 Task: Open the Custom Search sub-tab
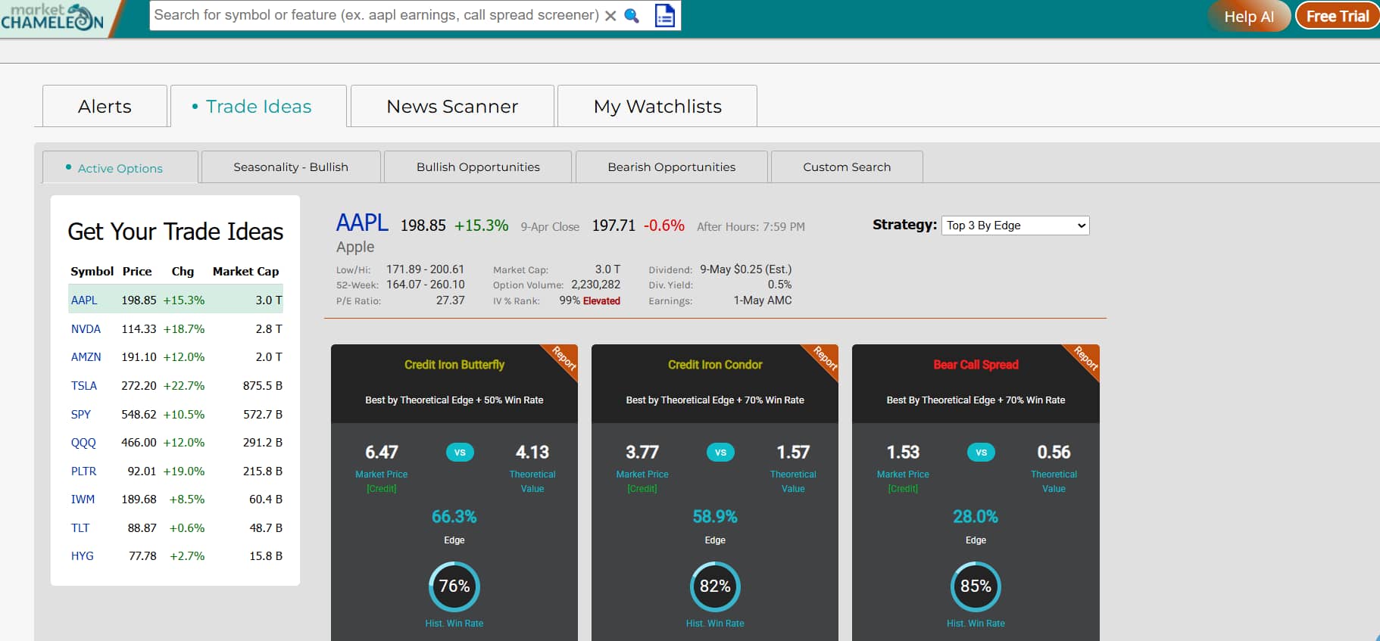pyautogui.click(x=847, y=166)
